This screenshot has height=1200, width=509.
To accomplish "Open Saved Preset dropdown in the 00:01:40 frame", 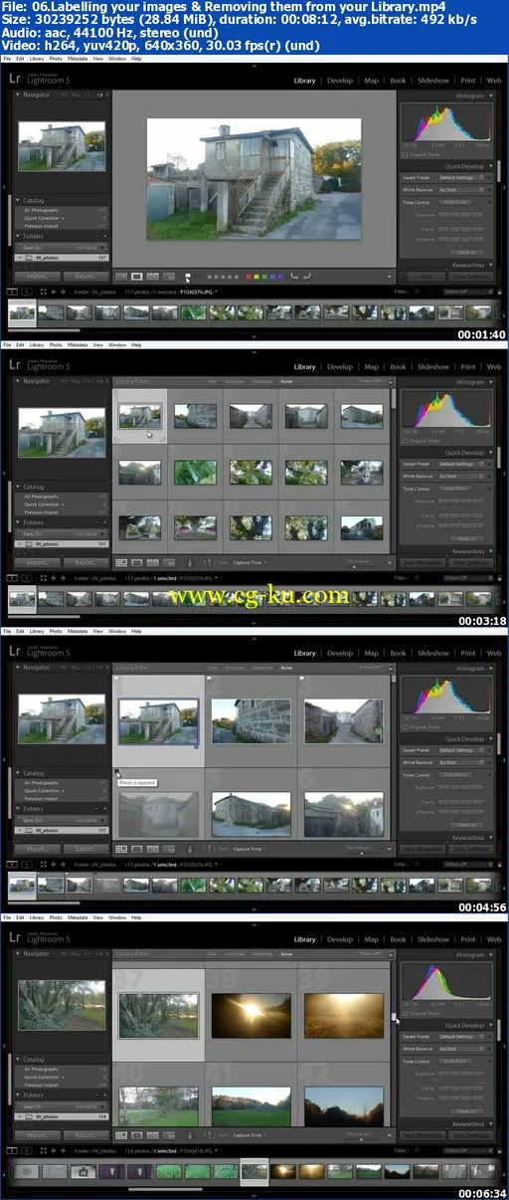I will (x=462, y=177).
